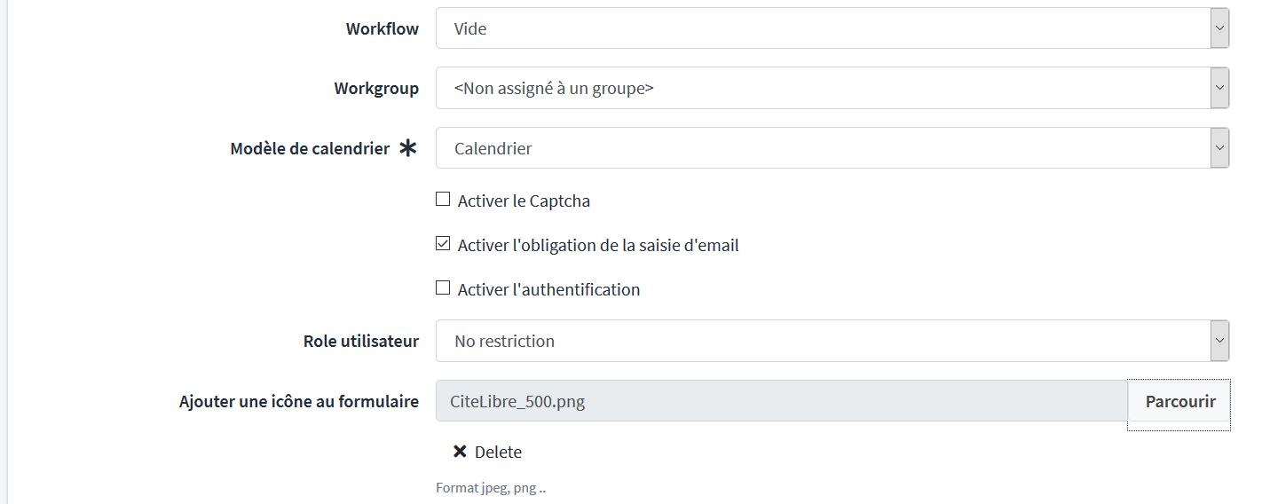Uncheck Activer l'obligation de la saisie d'email
The image size is (1262, 504).
coord(443,244)
